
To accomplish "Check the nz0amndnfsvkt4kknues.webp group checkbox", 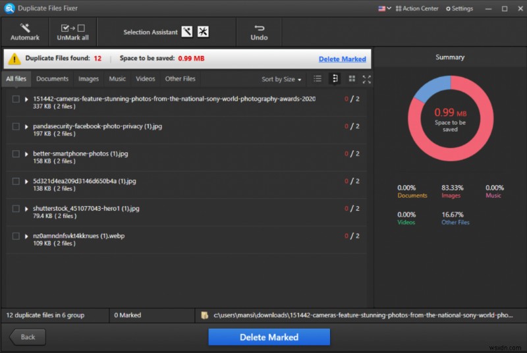I will click(16, 236).
